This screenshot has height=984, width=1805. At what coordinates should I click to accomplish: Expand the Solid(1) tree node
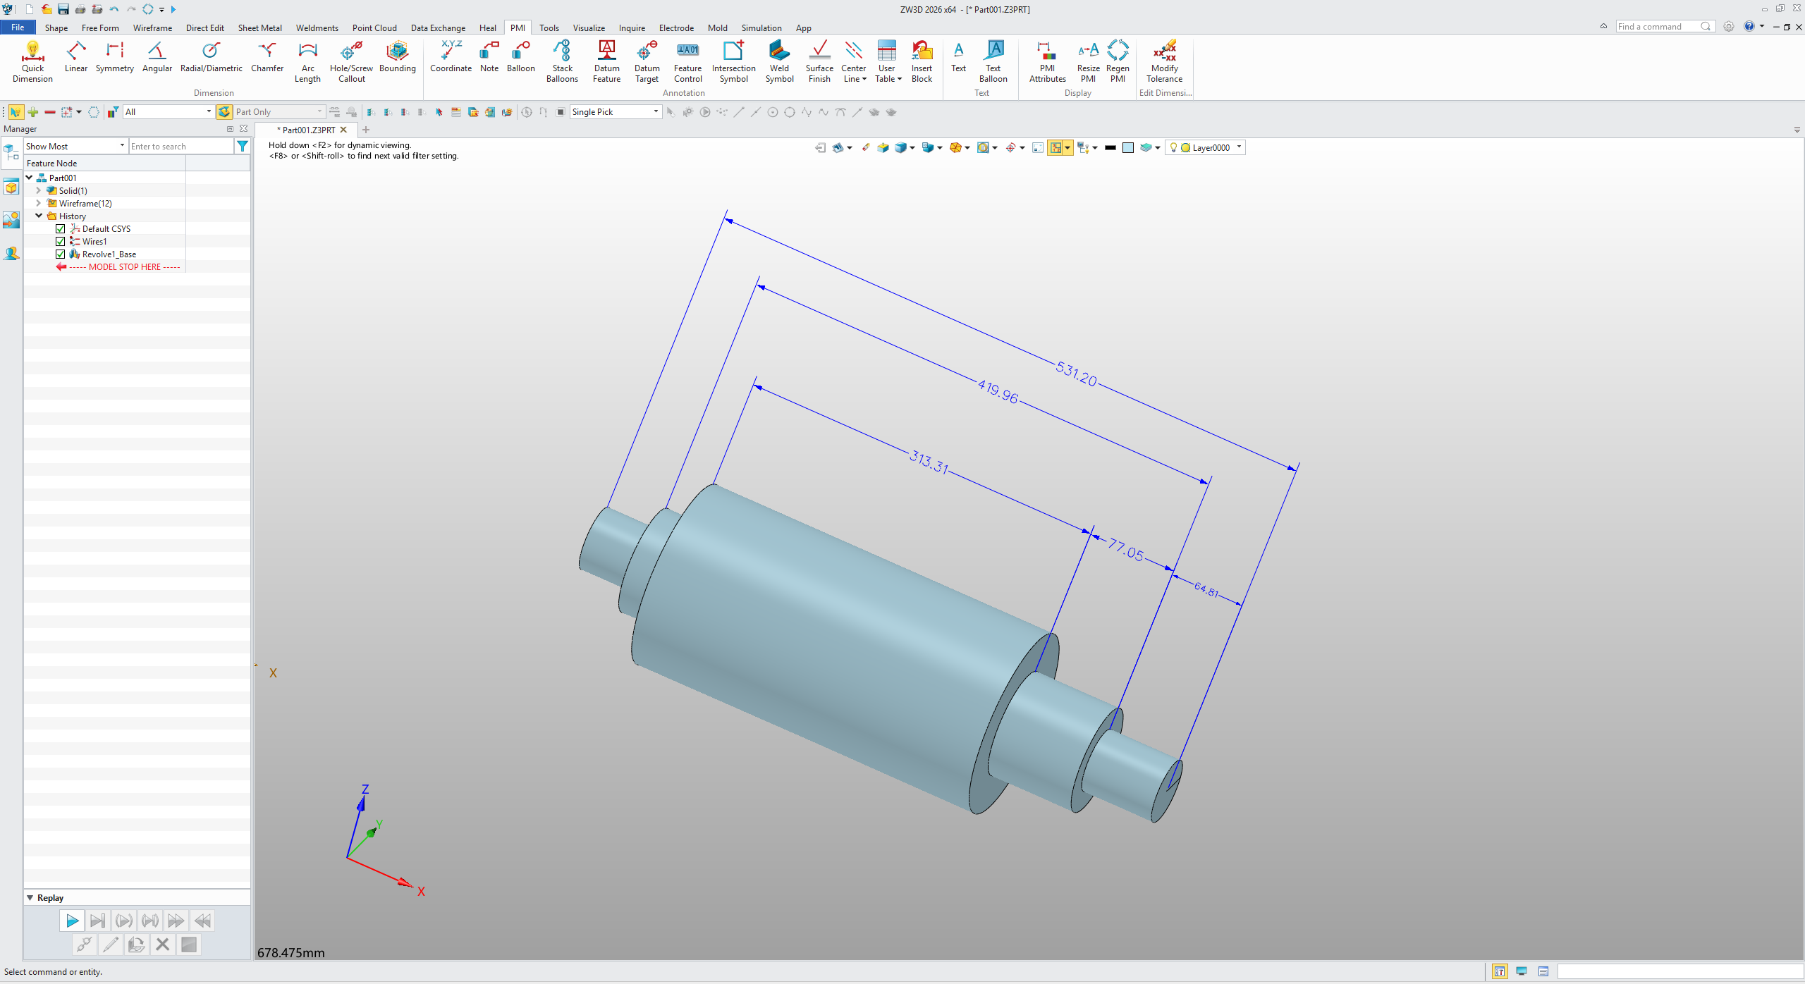coord(38,190)
